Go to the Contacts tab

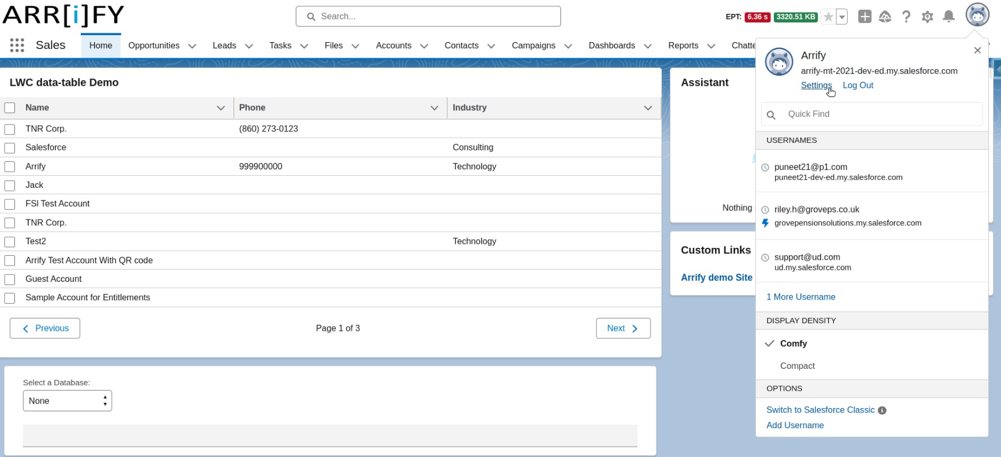461,46
